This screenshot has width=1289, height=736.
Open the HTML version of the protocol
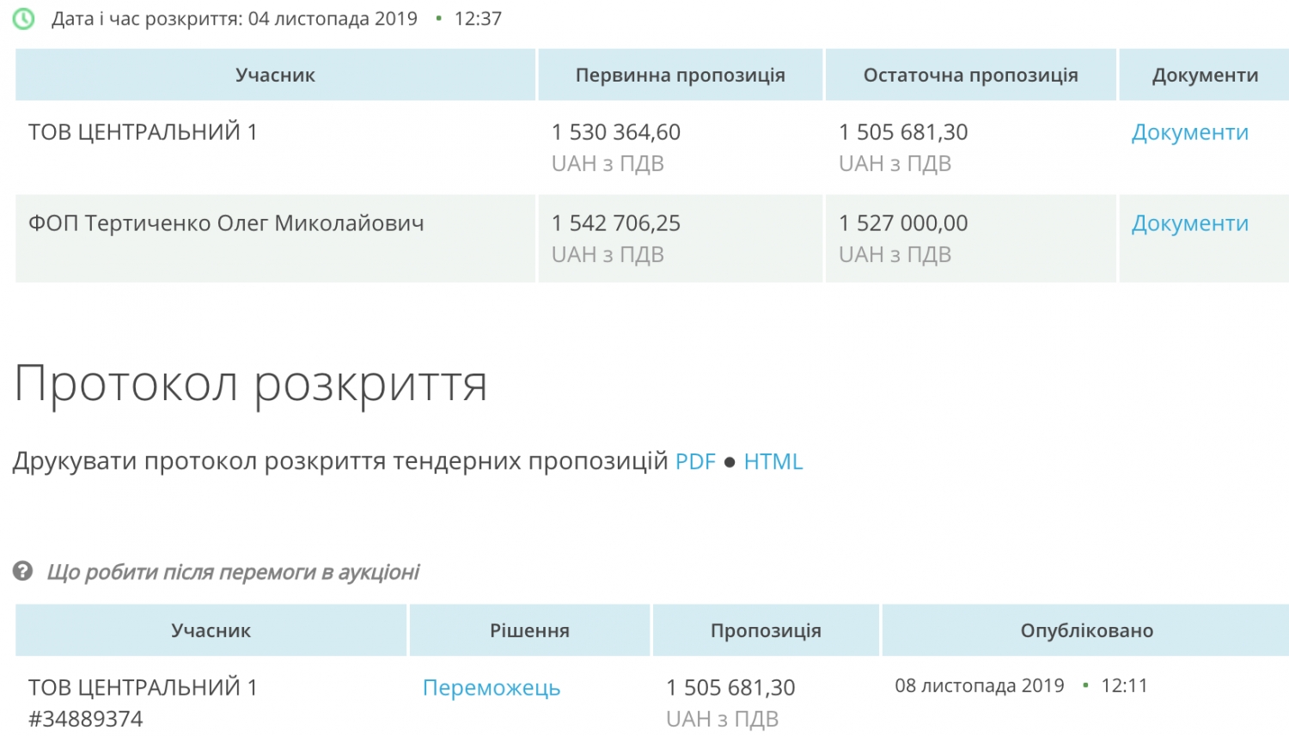tap(773, 462)
